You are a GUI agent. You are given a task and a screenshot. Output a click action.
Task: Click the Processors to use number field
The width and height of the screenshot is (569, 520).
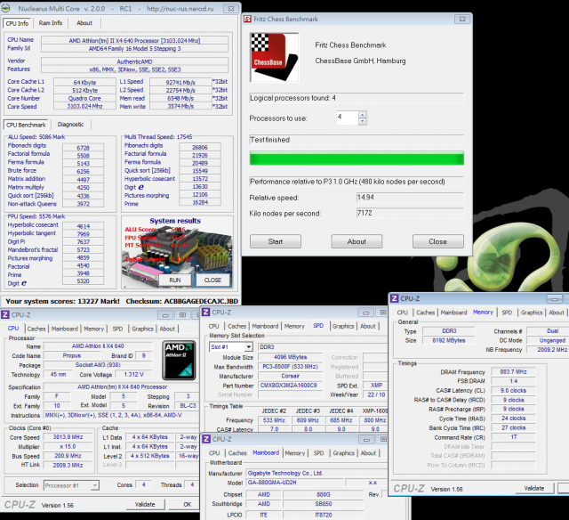pyautogui.click(x=348, y=118)
